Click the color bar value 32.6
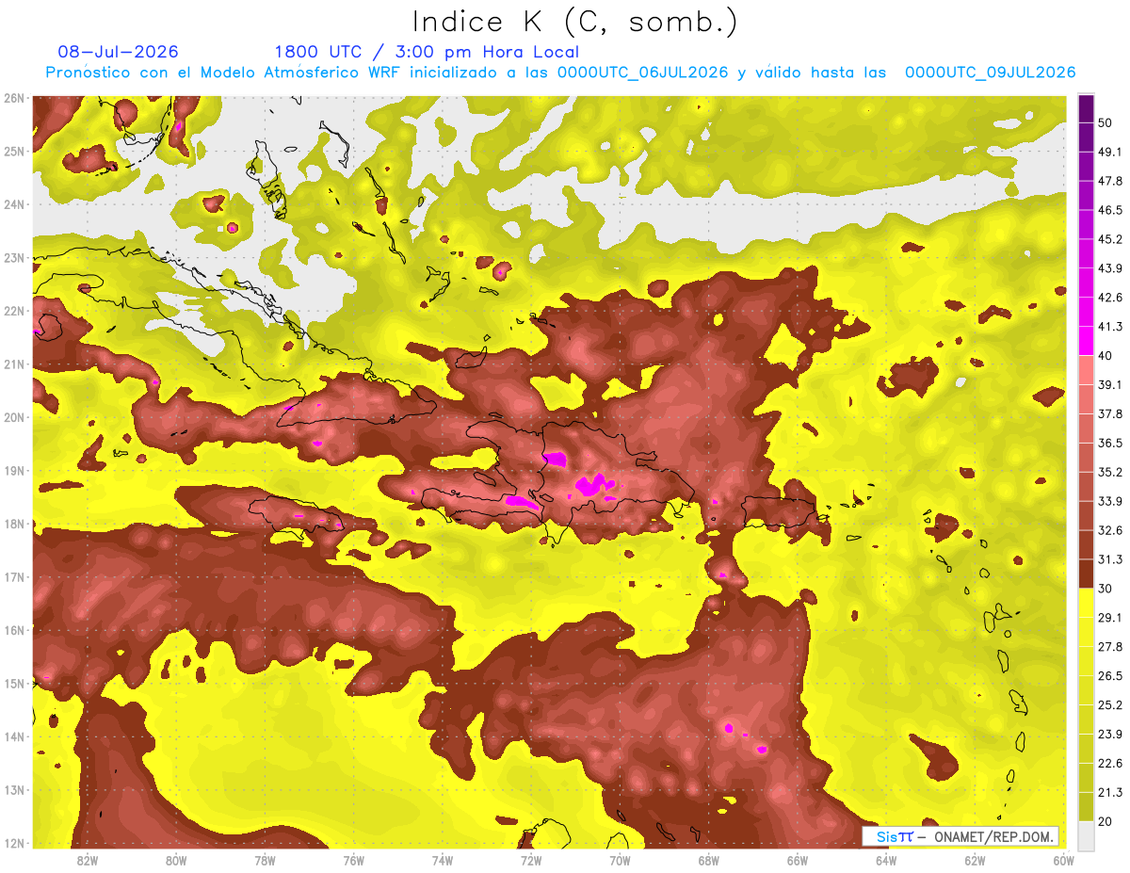This screenshot has width=1130, height=873. (1109, 530)
